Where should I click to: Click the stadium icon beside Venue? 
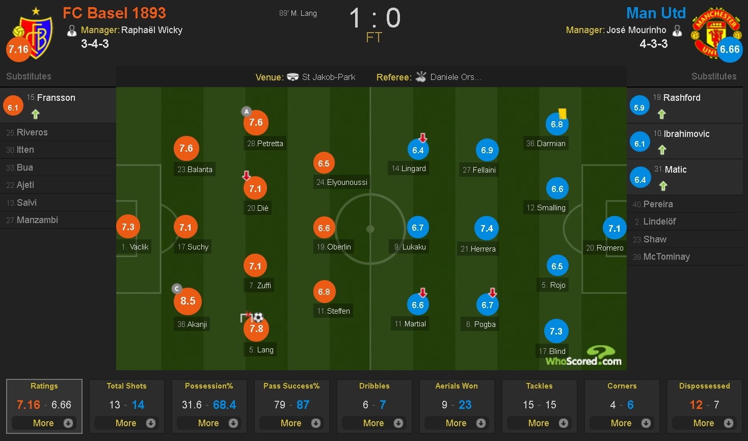tap(292, 77)
